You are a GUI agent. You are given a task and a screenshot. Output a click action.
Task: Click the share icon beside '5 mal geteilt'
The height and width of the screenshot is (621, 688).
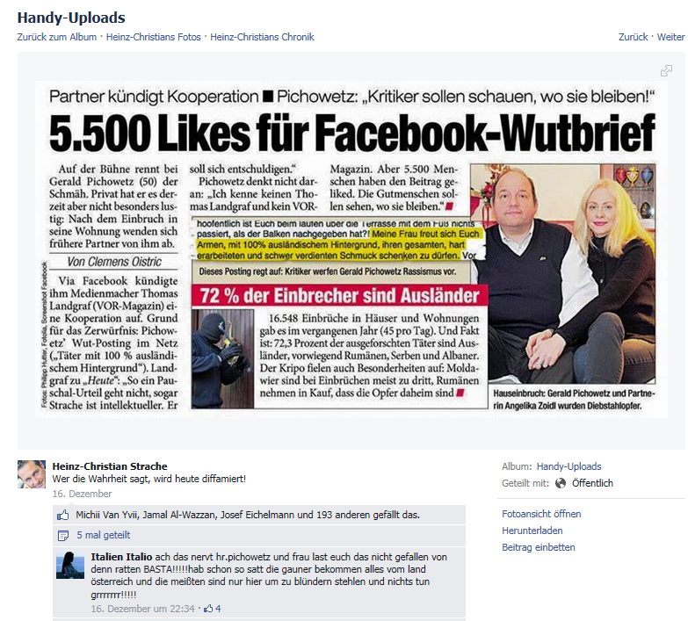click(x=63, y=536)
